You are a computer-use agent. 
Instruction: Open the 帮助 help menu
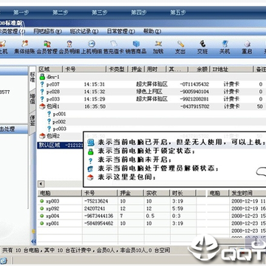[x=152, y=32]
